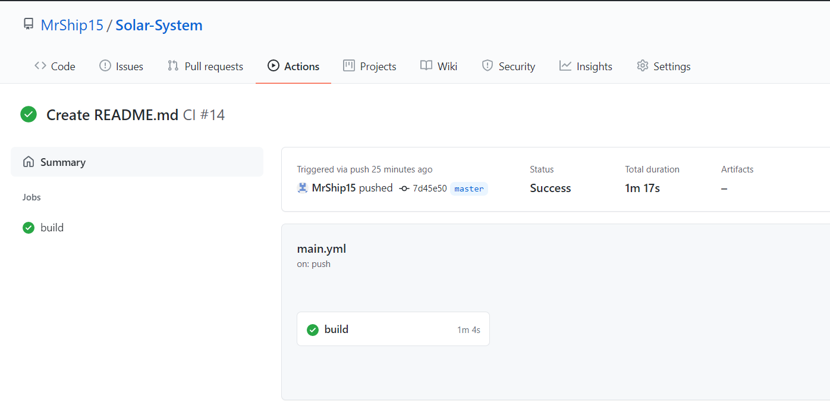Open the Projects tab
This screenshot has width=830, height=402.
[370, 66]
